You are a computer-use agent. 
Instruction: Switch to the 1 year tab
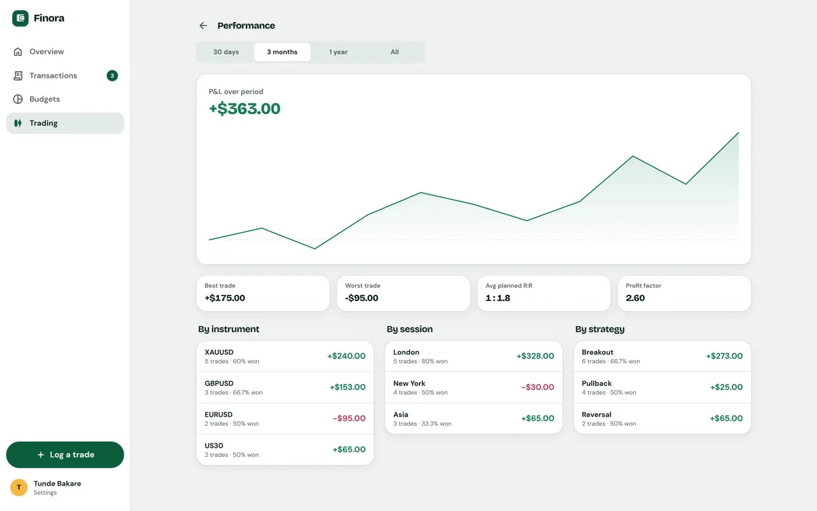coord(338,52)
